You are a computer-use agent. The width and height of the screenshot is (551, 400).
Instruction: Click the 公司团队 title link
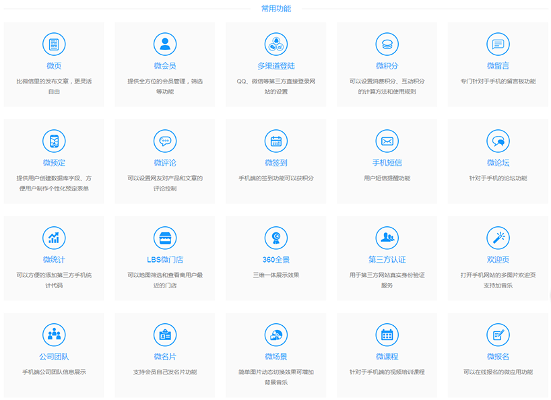54,356
